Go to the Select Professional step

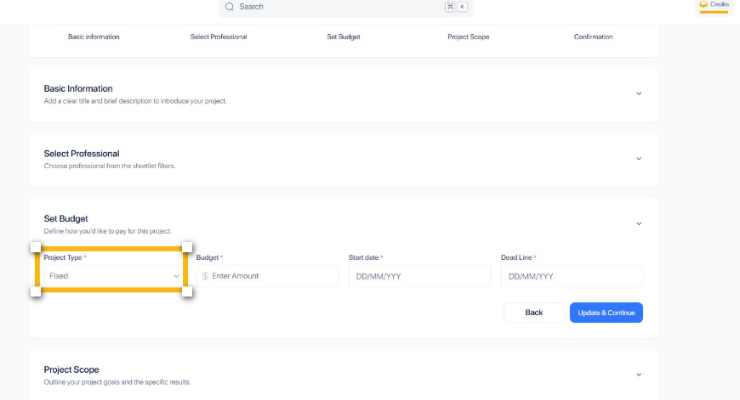[219, 37]
